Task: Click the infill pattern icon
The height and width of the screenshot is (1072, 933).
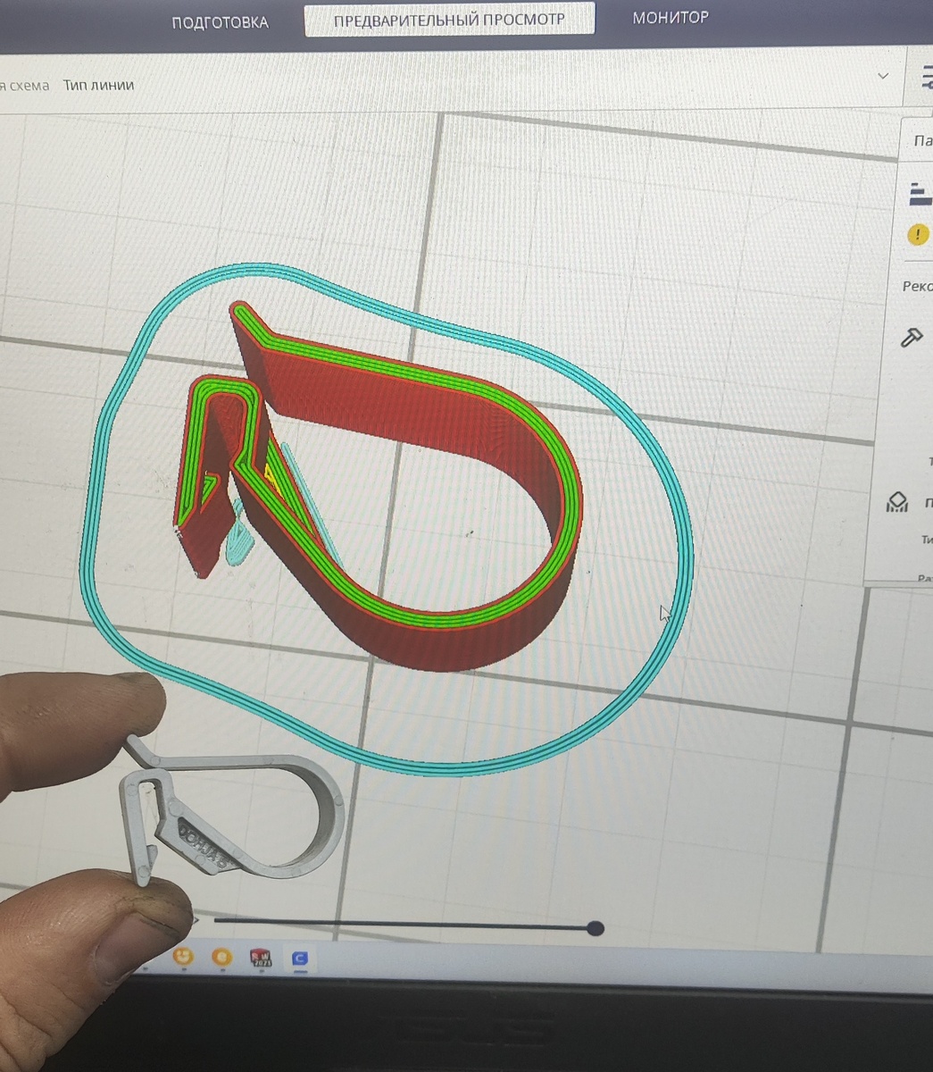Action: click(896, 502)
